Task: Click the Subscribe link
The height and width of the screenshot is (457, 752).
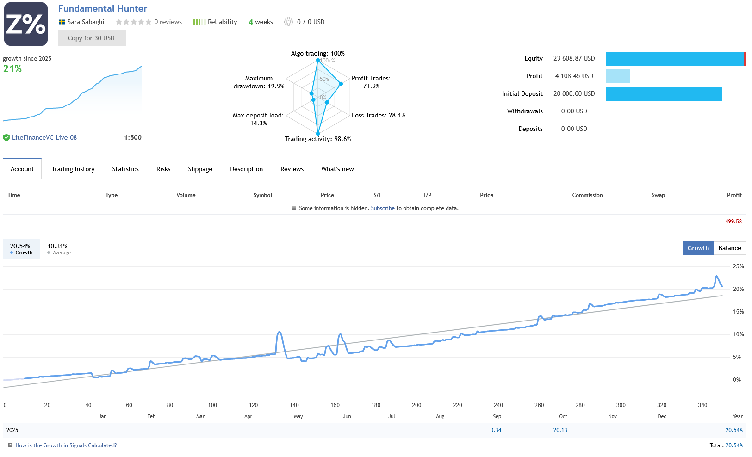Action: [x=383, y=208]
